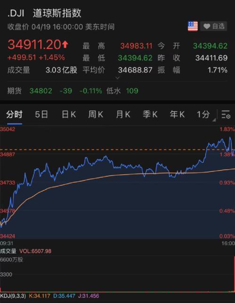Tap the red up arrow beside 34911.20
235x303 pixels.
[65, 44]
